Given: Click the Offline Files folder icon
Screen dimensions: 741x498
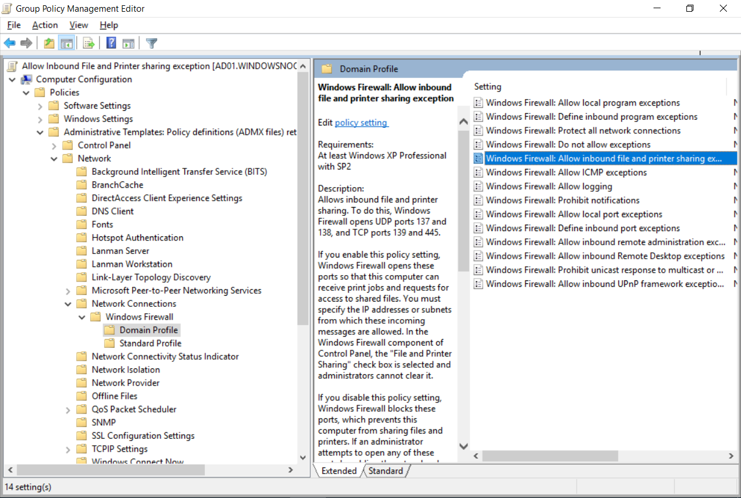Looking at the screenshot, I should tap(82, 396).
